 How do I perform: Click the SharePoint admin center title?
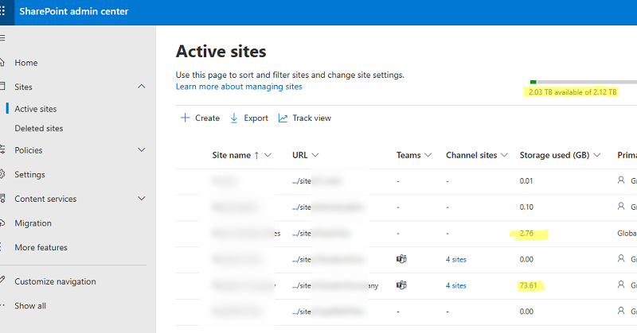(x=74, y=11)
